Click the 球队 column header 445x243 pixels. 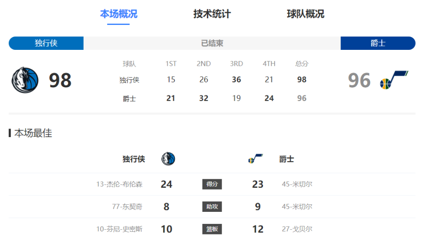(x=129, y=64)
